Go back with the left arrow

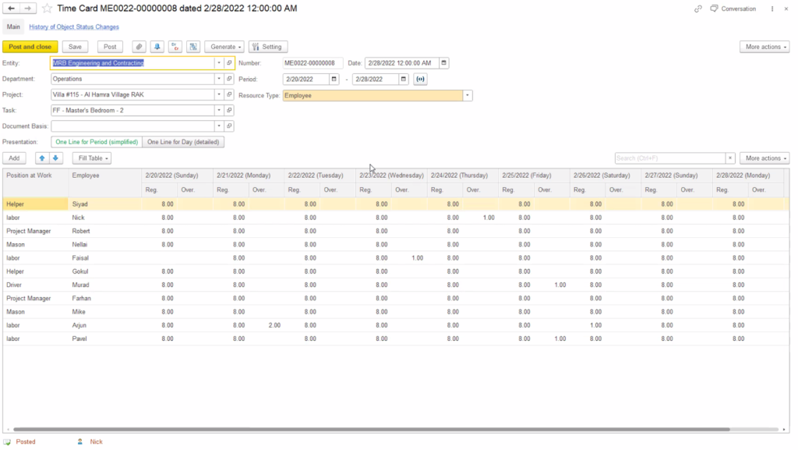11,8
